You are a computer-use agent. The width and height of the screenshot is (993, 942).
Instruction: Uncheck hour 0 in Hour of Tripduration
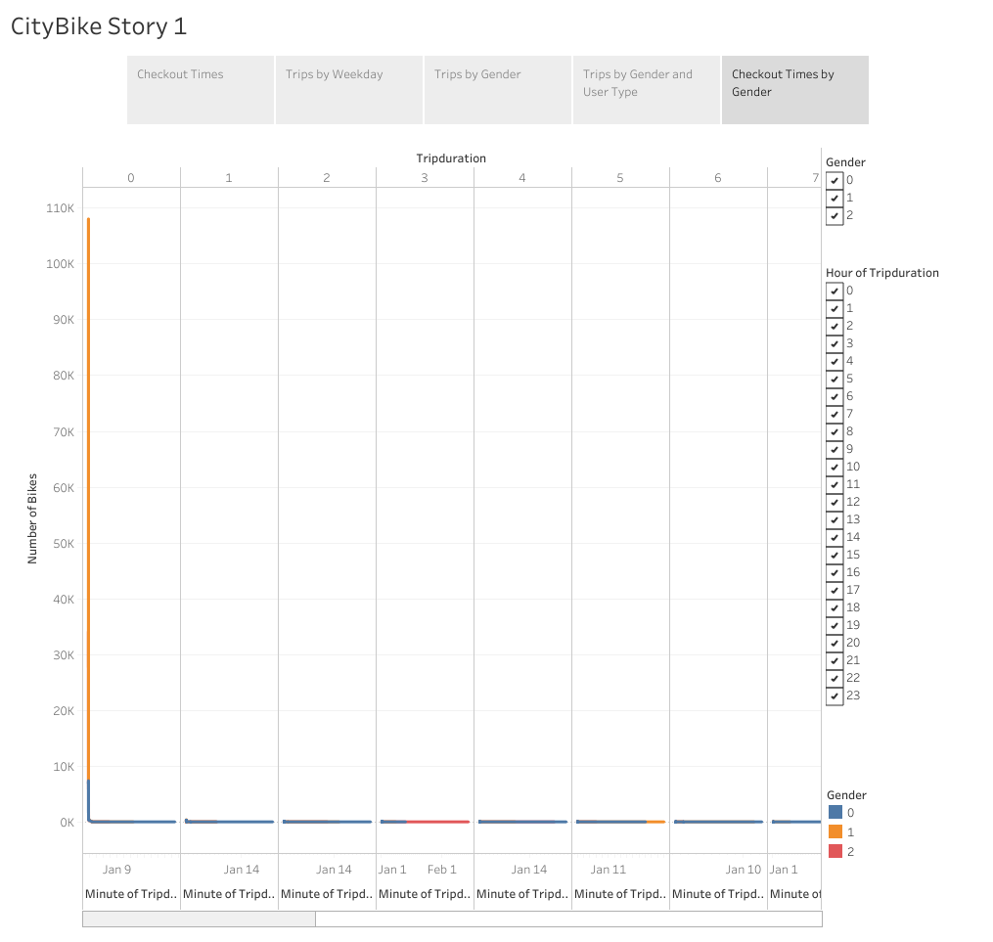point(835,291)
